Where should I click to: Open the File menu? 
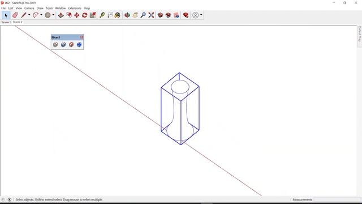click(x=3, y=8)
